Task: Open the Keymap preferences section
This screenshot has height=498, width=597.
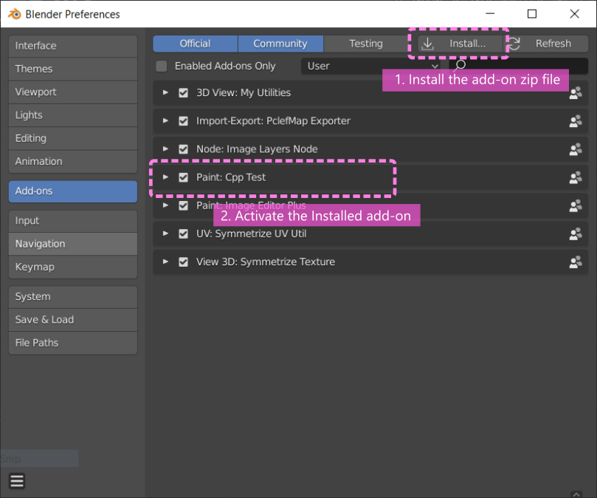Action: (73, 267)
